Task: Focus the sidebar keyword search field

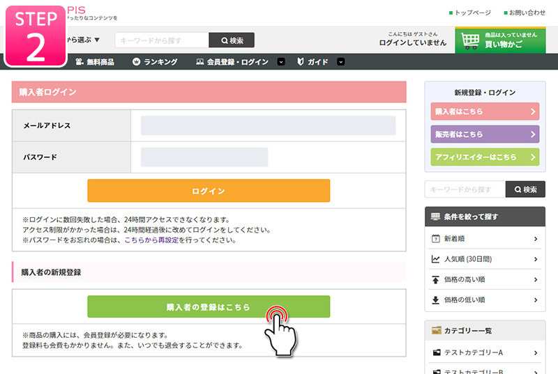Action: pos(465,189)
